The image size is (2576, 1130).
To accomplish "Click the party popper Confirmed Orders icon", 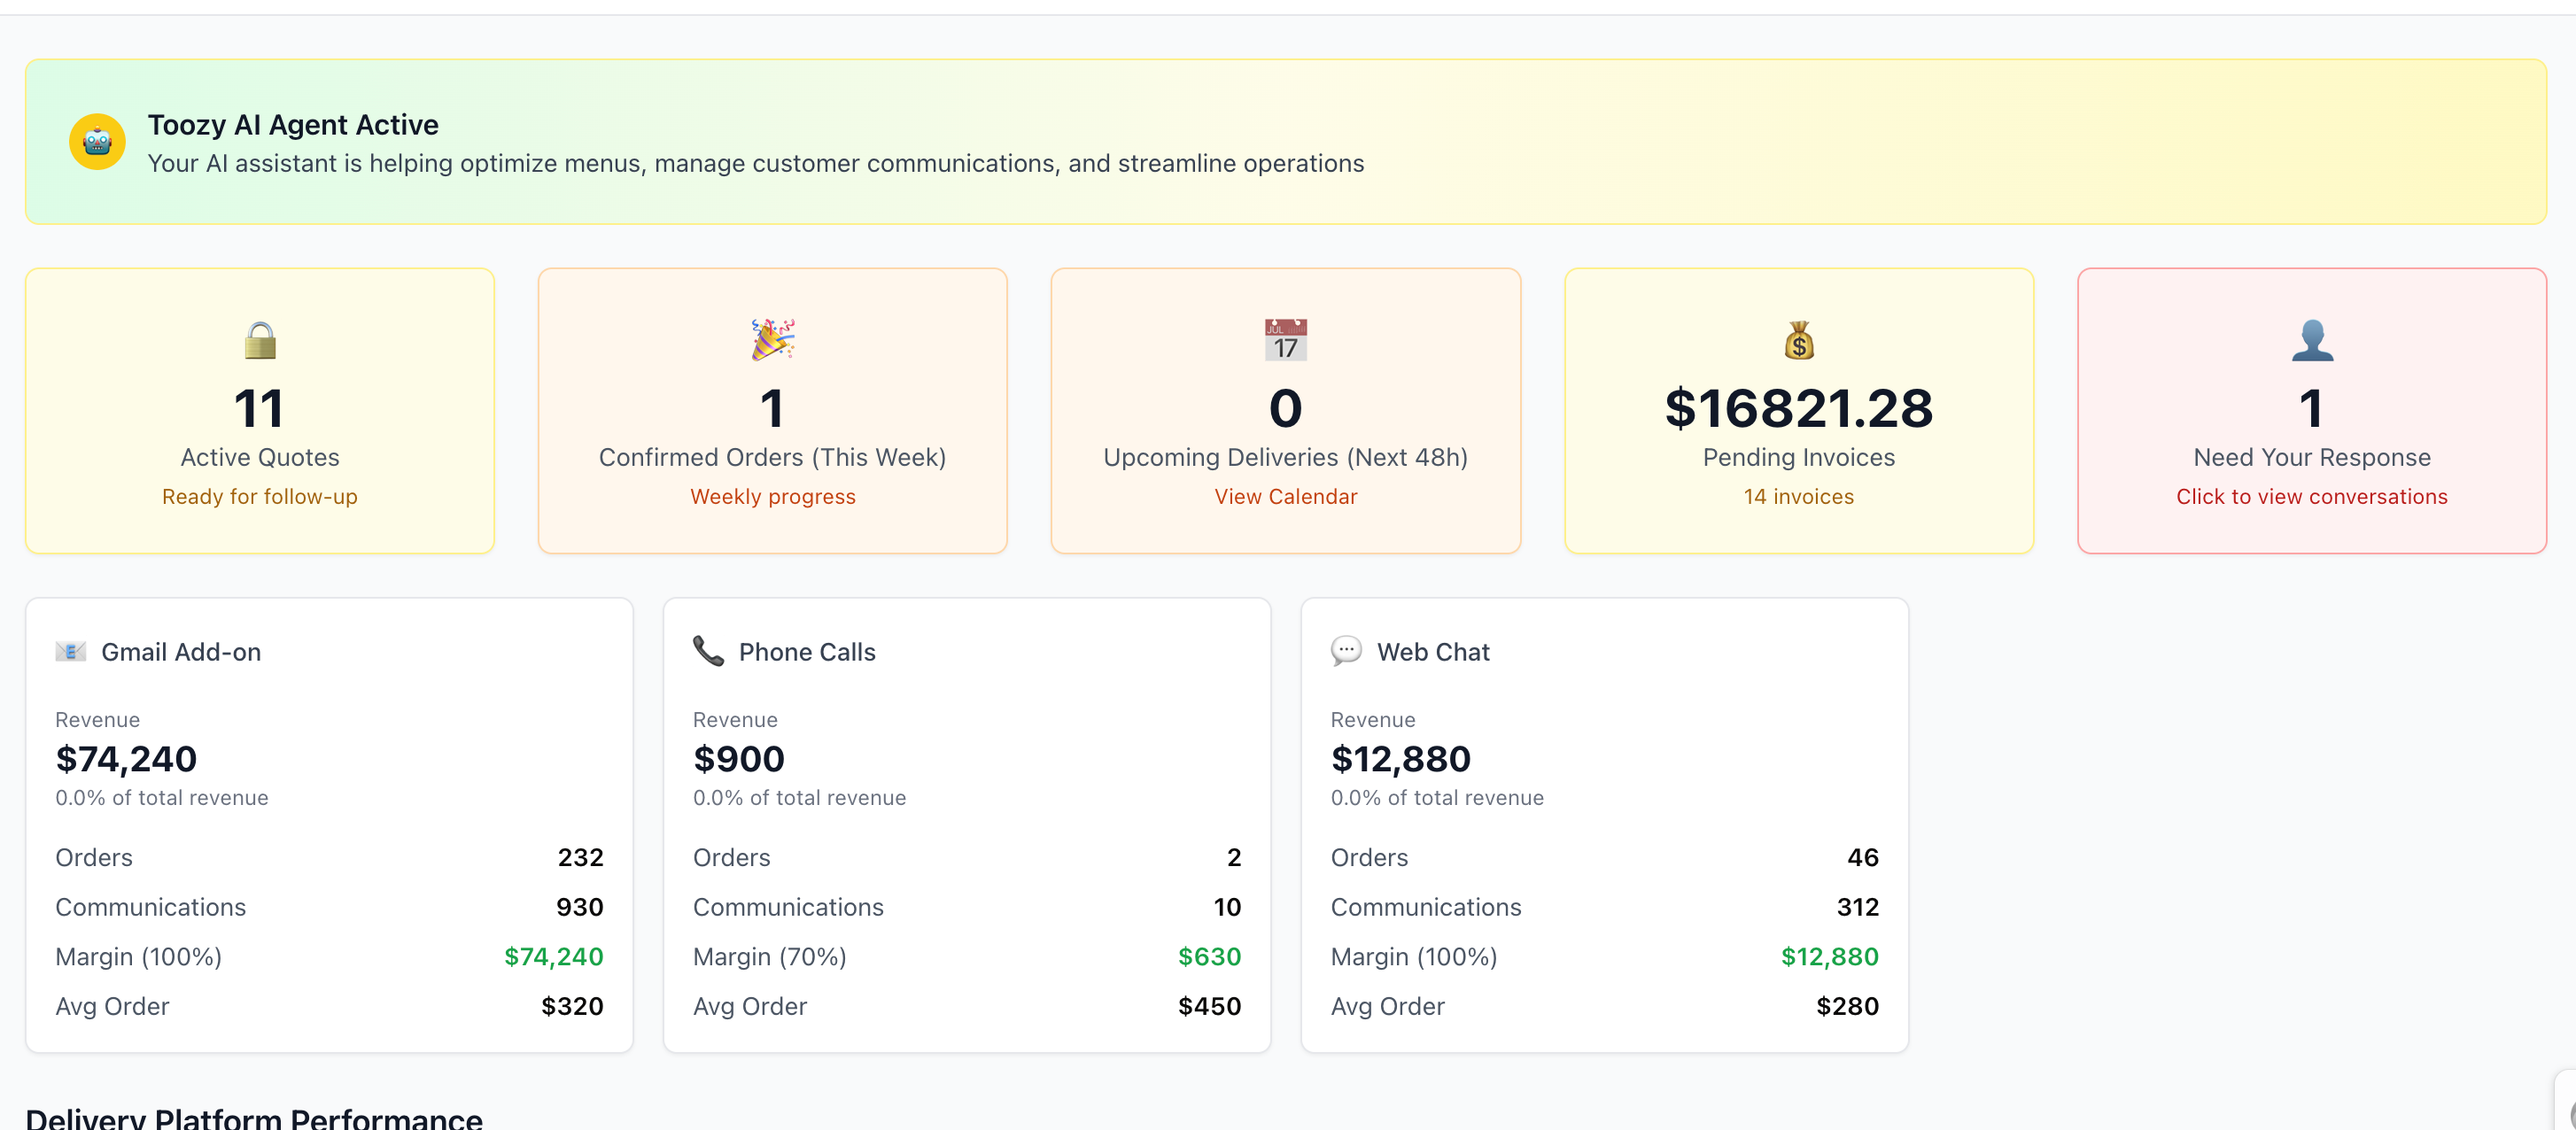I will coord(772,340).
